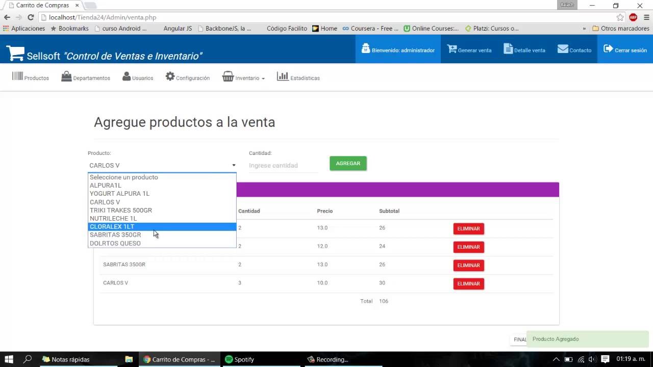653x367 pixels.
Task: Choose highlighted CLORALEX 1LT option
Action: (162, 226)
